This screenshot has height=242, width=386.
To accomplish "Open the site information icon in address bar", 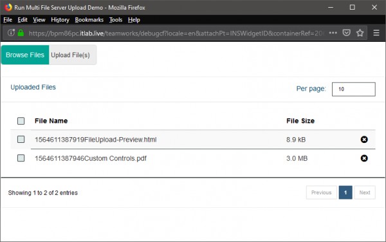I will coord(11,32).
